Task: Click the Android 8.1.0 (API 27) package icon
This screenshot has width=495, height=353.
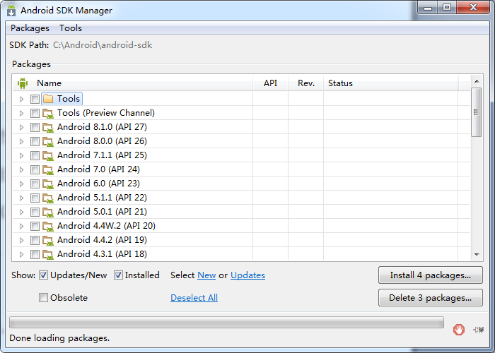Action: click(48, 127)
